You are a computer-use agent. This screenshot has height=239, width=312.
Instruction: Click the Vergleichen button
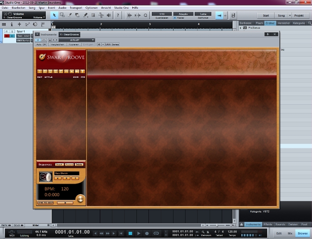tap(57, 44)
